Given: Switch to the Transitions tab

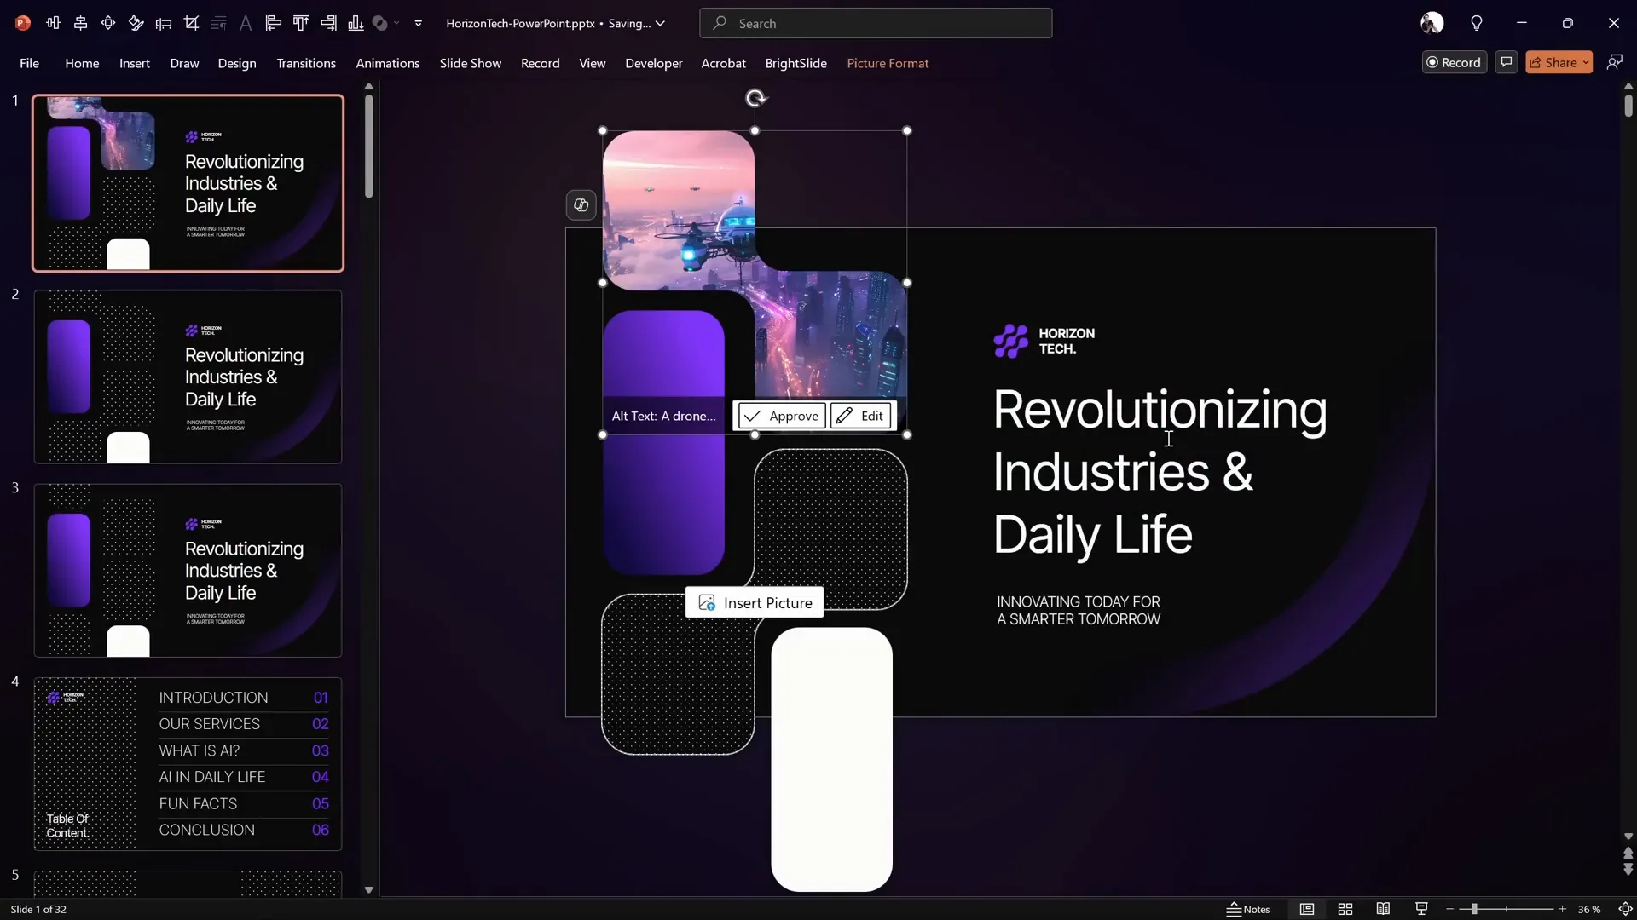Looking at the screenshot, I should tap(306, 63).
